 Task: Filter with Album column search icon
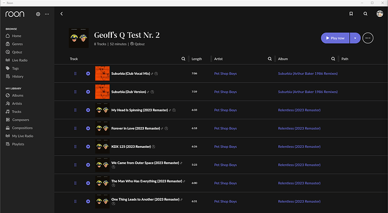pos(333,59)
